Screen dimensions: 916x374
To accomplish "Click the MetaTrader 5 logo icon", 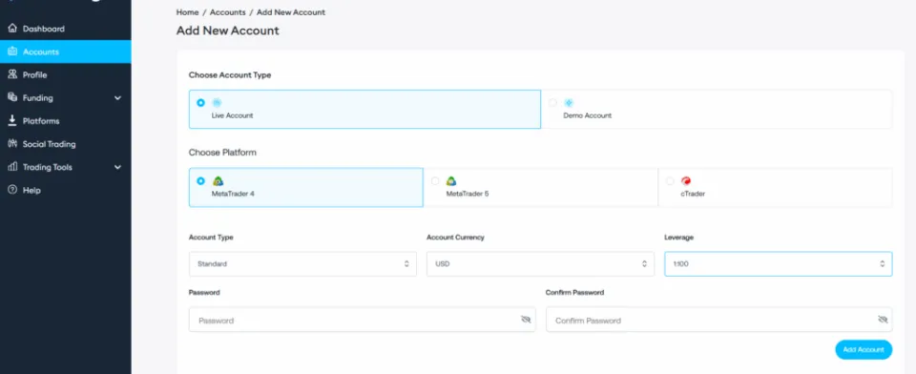I will [x=451, y=181].
